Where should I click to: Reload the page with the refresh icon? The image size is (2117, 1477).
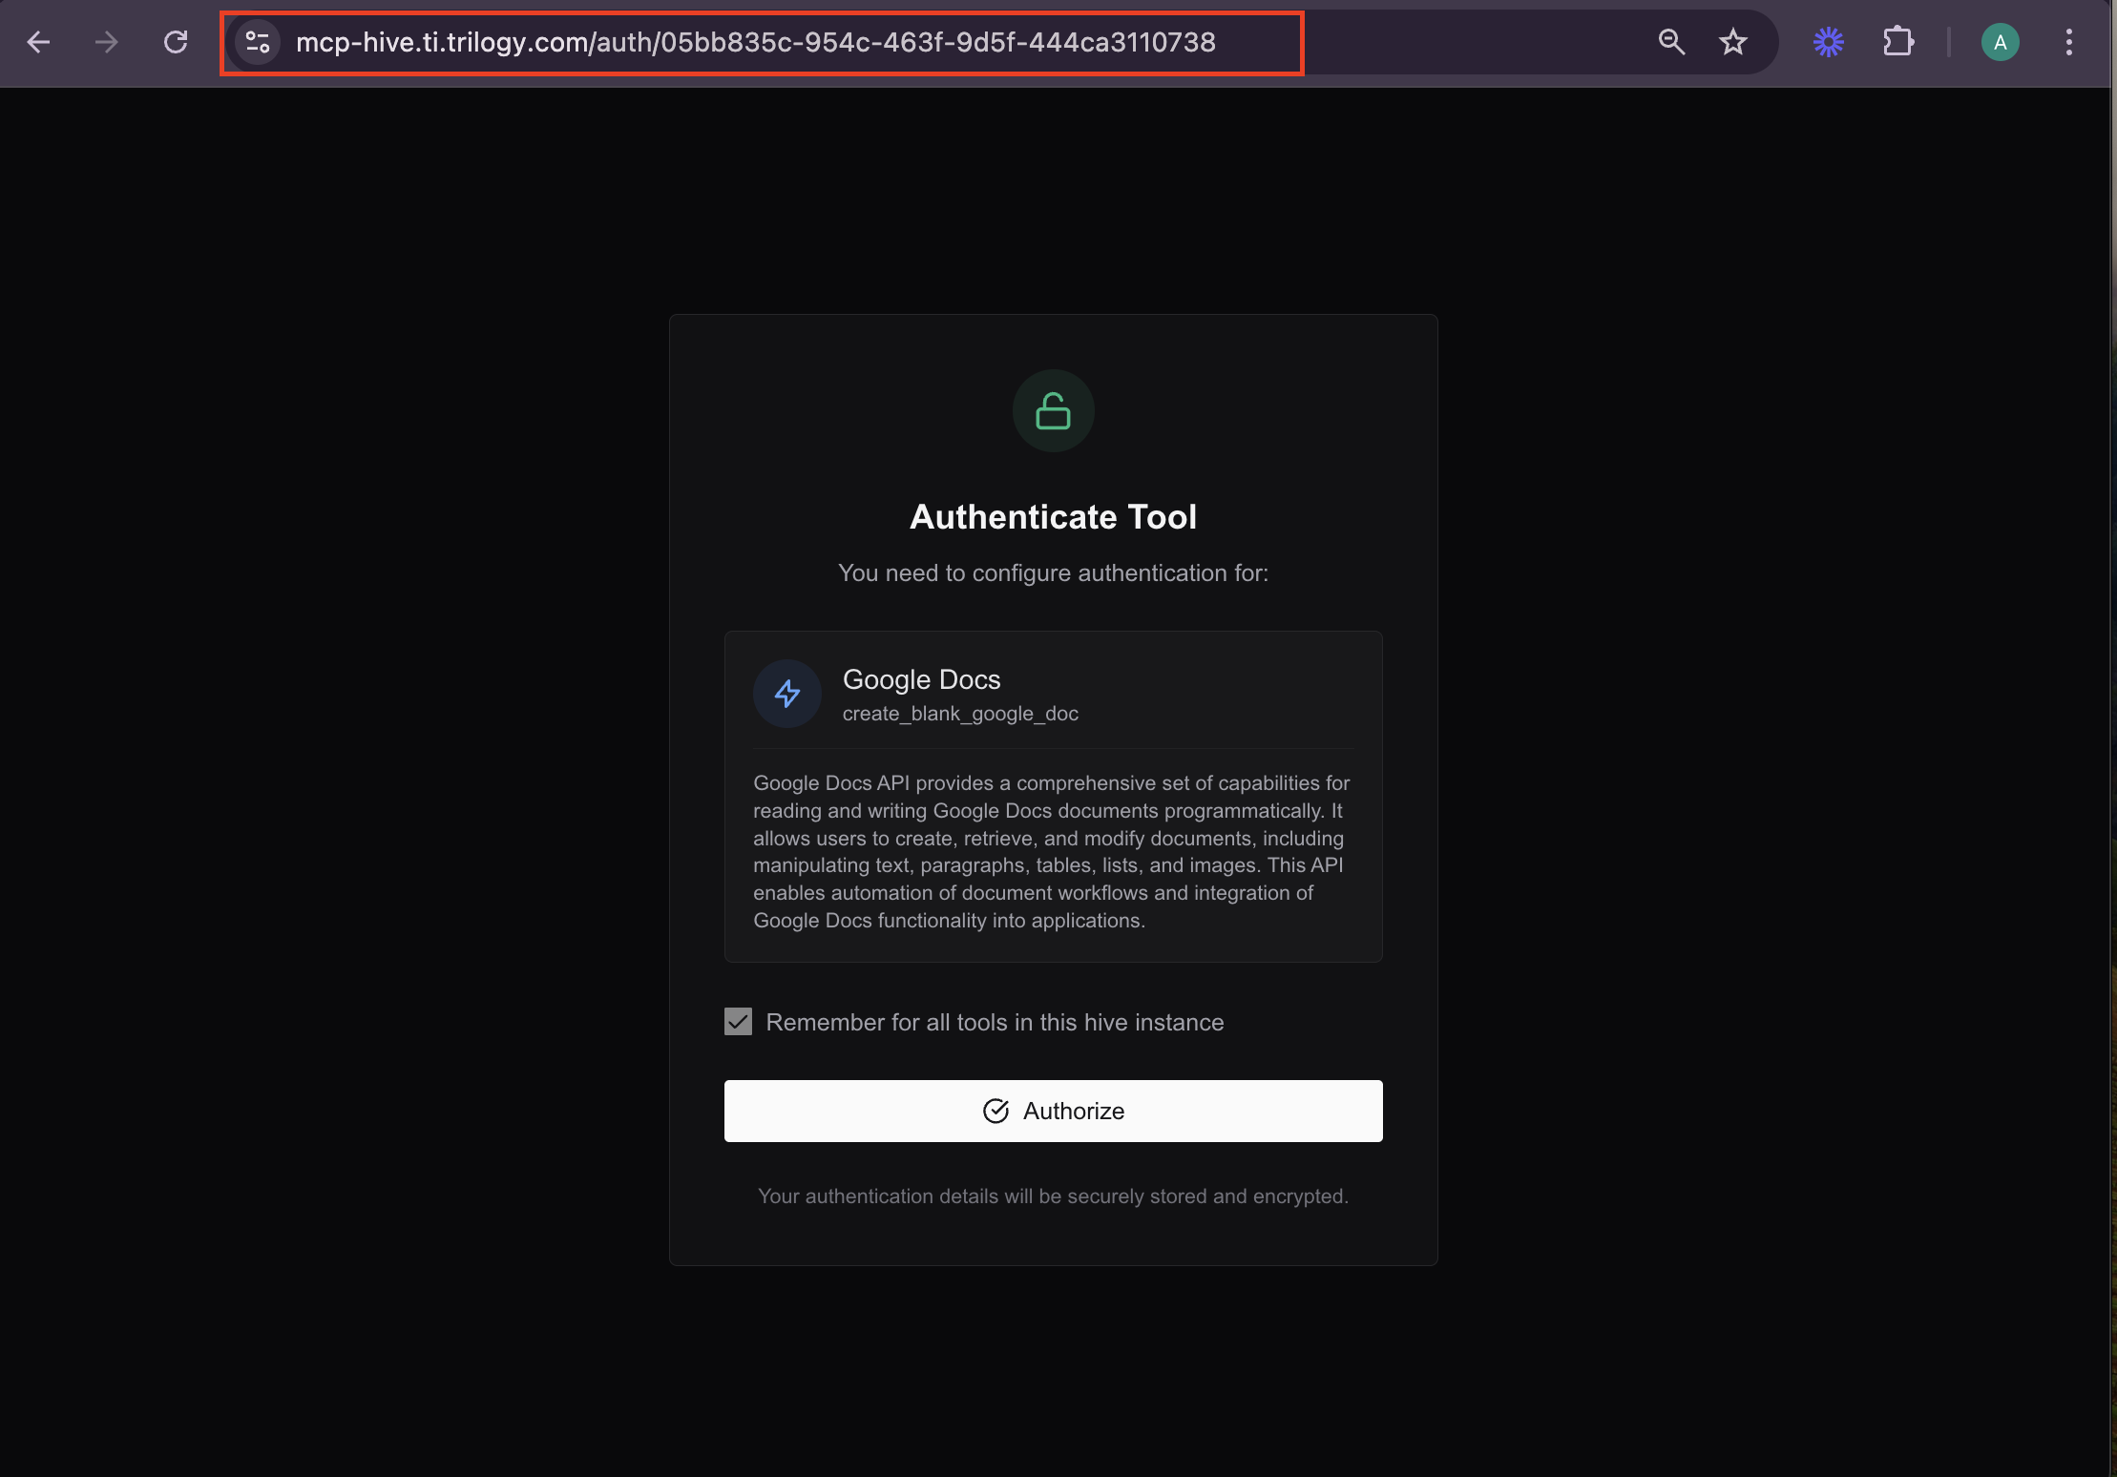coord(176,42)
